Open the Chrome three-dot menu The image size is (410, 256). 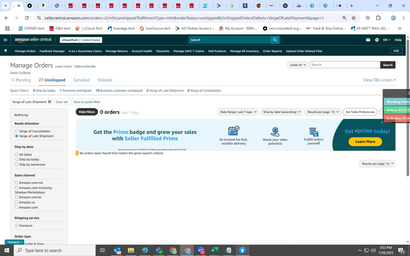coord(404,18)
